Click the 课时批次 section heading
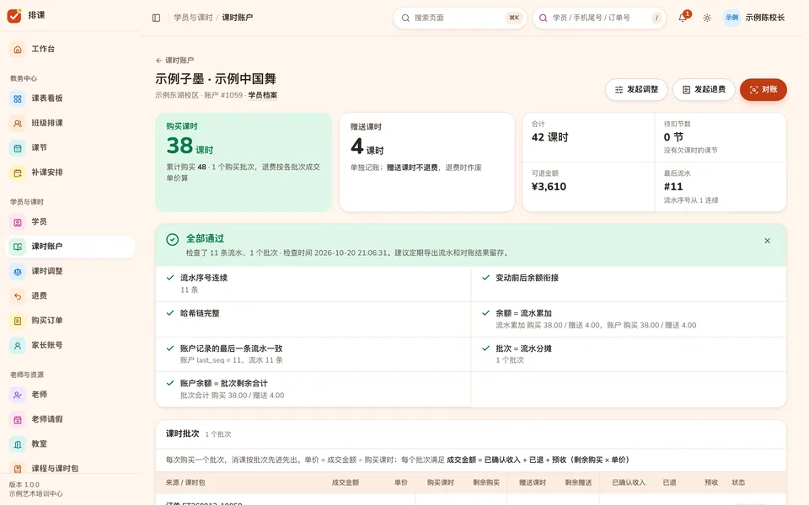809x505 pixels. 183,434
